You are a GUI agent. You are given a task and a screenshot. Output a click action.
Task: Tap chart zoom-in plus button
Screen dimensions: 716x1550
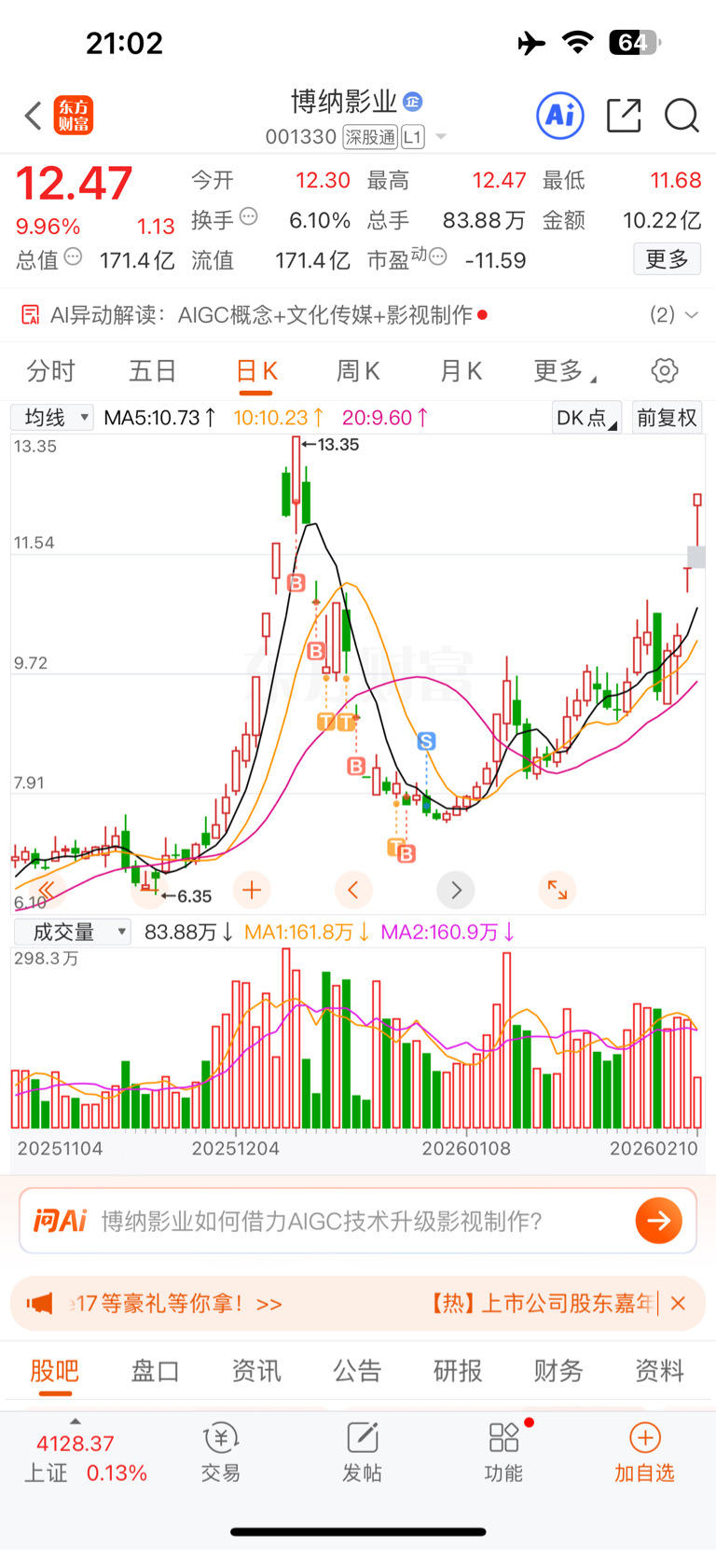[252, 890]
